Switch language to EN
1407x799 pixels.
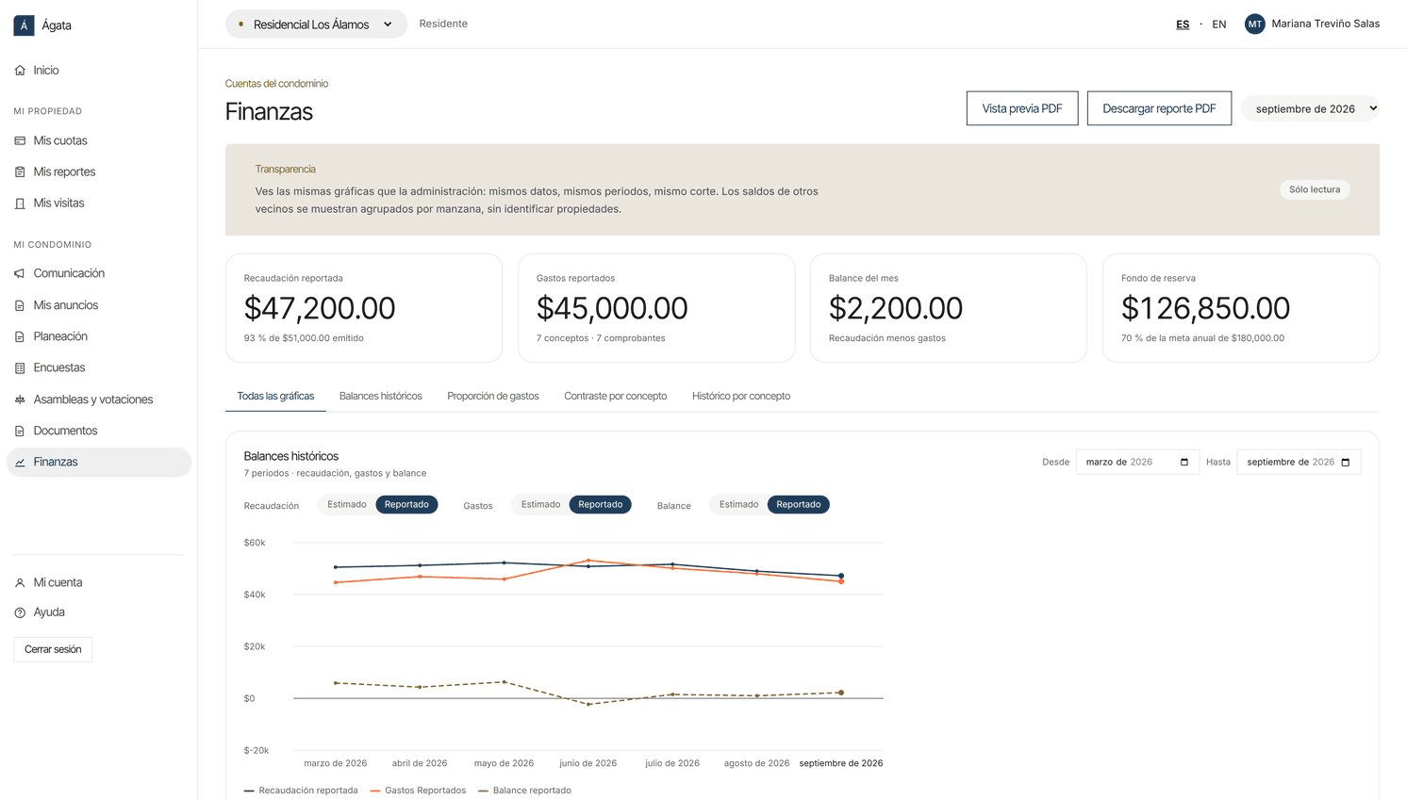pos(1219,24)
